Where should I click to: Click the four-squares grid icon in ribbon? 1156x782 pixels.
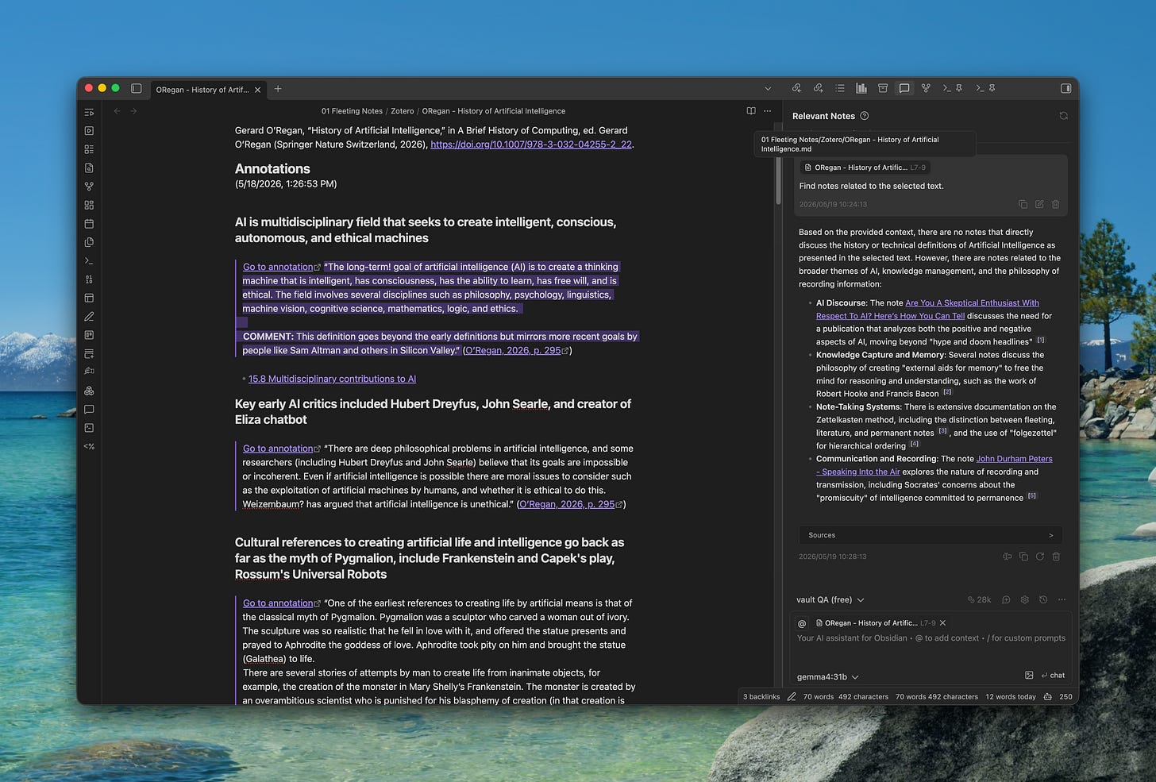89,205
